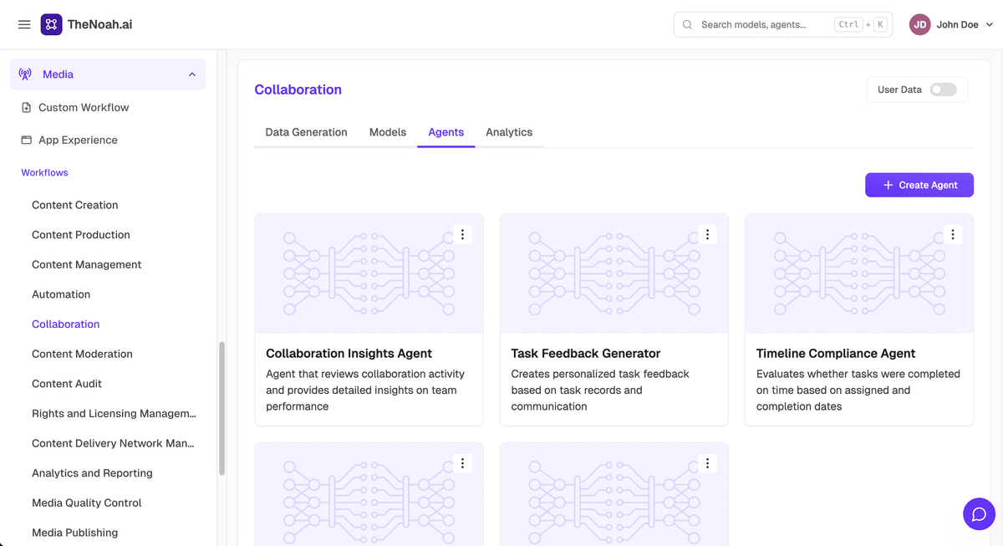Click the Create Agent button
The image size is (1003, 546).
[x=919, y=185]
